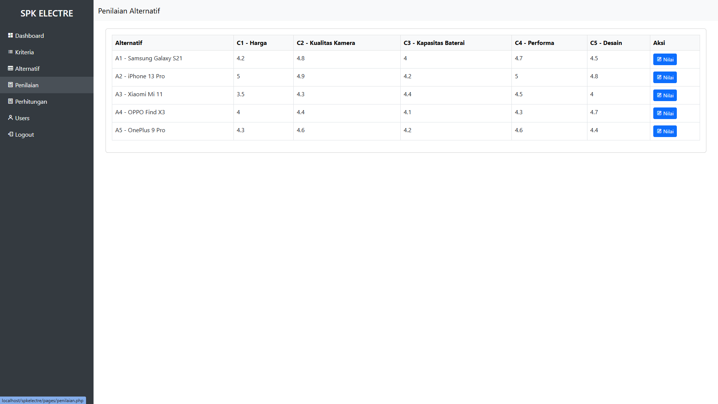Click 'C3 - Kapasitas Baterai' column header
The width and height of the screenshot is (718, 404).
[x=456, y=43]
